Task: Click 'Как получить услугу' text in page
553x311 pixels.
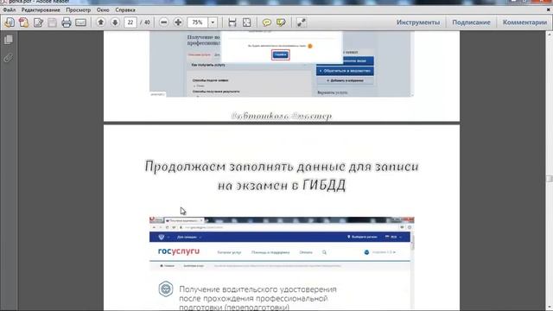Action: pyautogui.click(x=208, y=66)
